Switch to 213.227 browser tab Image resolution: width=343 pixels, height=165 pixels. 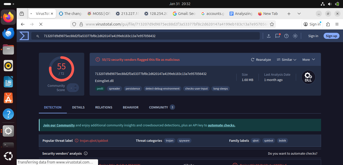pyautogui.click(x=127, y=14)
